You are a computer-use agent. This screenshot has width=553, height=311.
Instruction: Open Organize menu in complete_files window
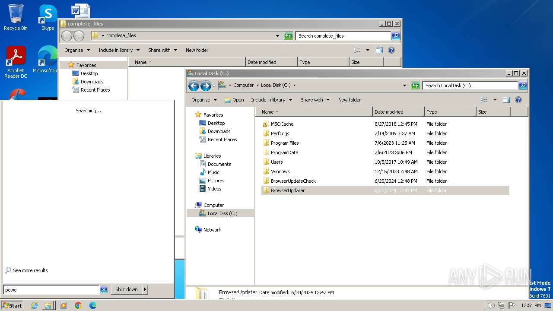77,50
